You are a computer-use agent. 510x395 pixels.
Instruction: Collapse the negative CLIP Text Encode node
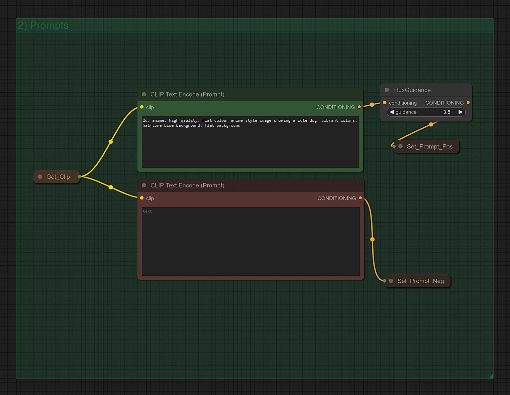(x=144, y=185)
